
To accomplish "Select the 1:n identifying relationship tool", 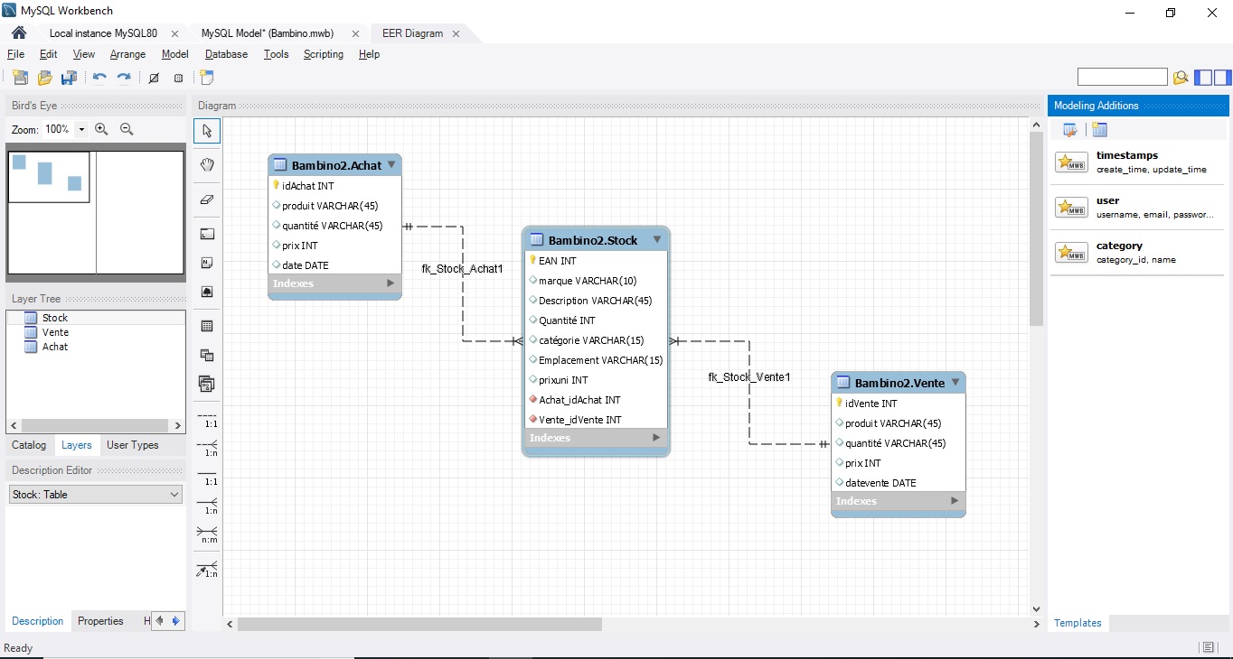I will click(x=208, y=506).
